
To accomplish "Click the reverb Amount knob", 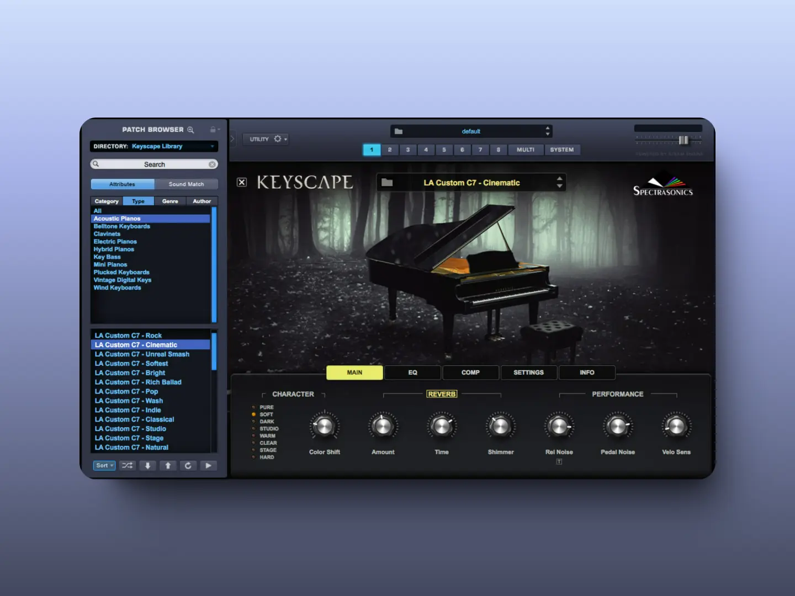I will (383, 426).
